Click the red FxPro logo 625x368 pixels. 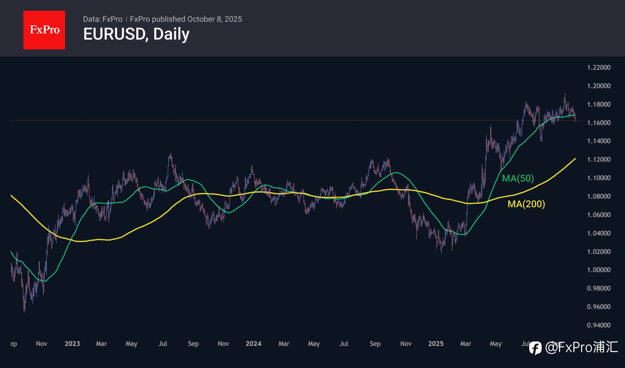coord(44,30)
